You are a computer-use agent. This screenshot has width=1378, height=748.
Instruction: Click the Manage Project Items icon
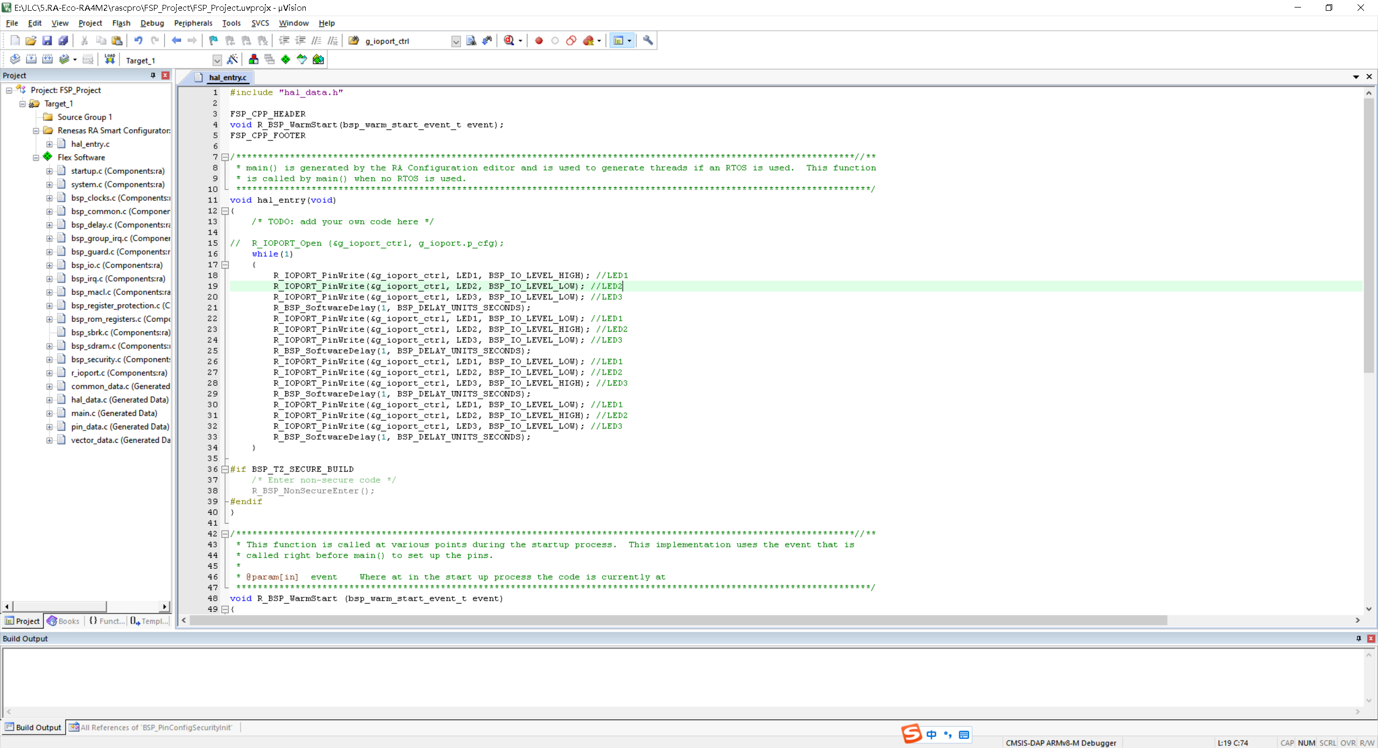point(254,59)
